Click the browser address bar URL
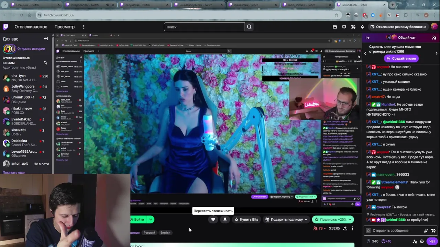Image resolution: width=440 pixels, height=247 pixels. [x=59, y=15]
